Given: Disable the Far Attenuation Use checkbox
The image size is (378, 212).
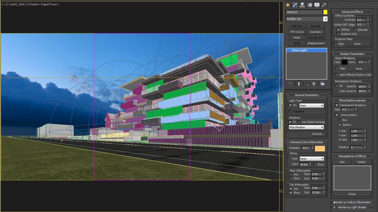Looking at the screenshot, I should pos(291,189).
